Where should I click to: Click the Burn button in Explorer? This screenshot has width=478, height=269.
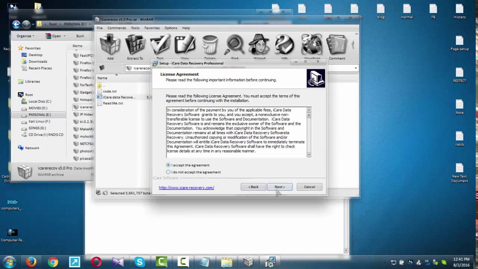pyautogui.click(x=80, y=36)
